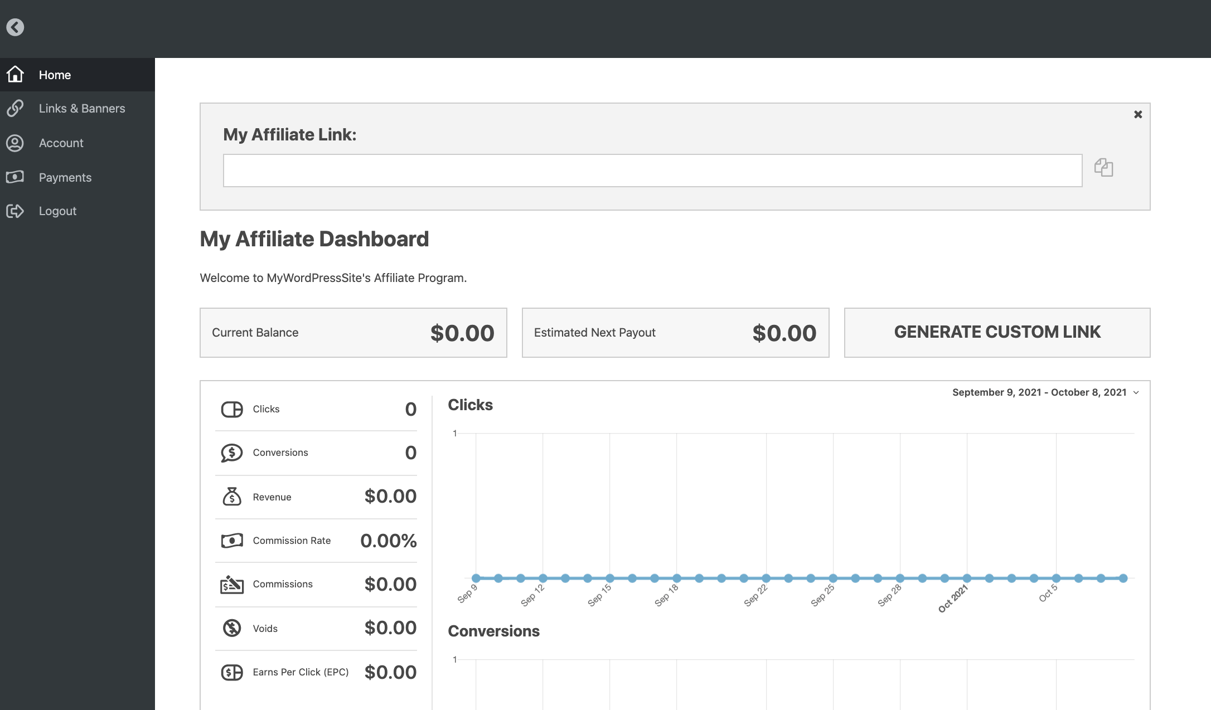Click the Clicks metric icon
Viewport: 1211px width, 710px height.
pyautogui.click(x=232, y=409)
